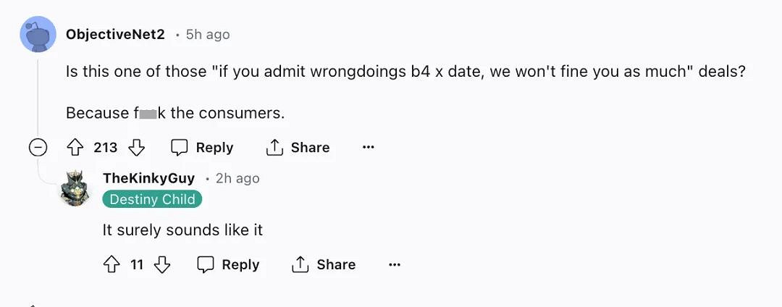
Task: Click the "It surely sounds like it" text
Action: 182,230
